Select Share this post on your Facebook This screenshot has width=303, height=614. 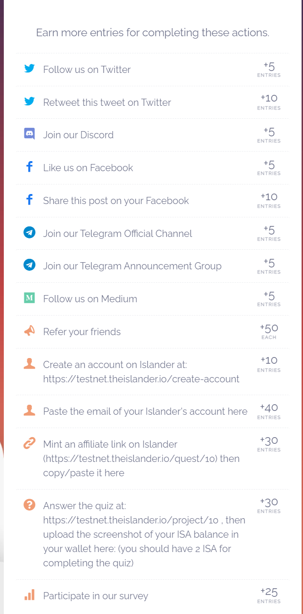coord(116,201)
